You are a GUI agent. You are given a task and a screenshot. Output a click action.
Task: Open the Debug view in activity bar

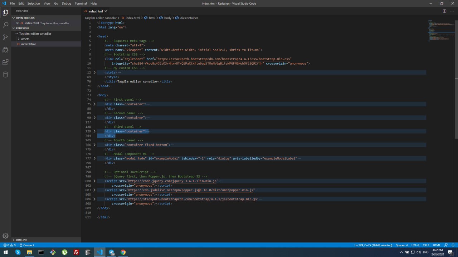coord(5,50)
